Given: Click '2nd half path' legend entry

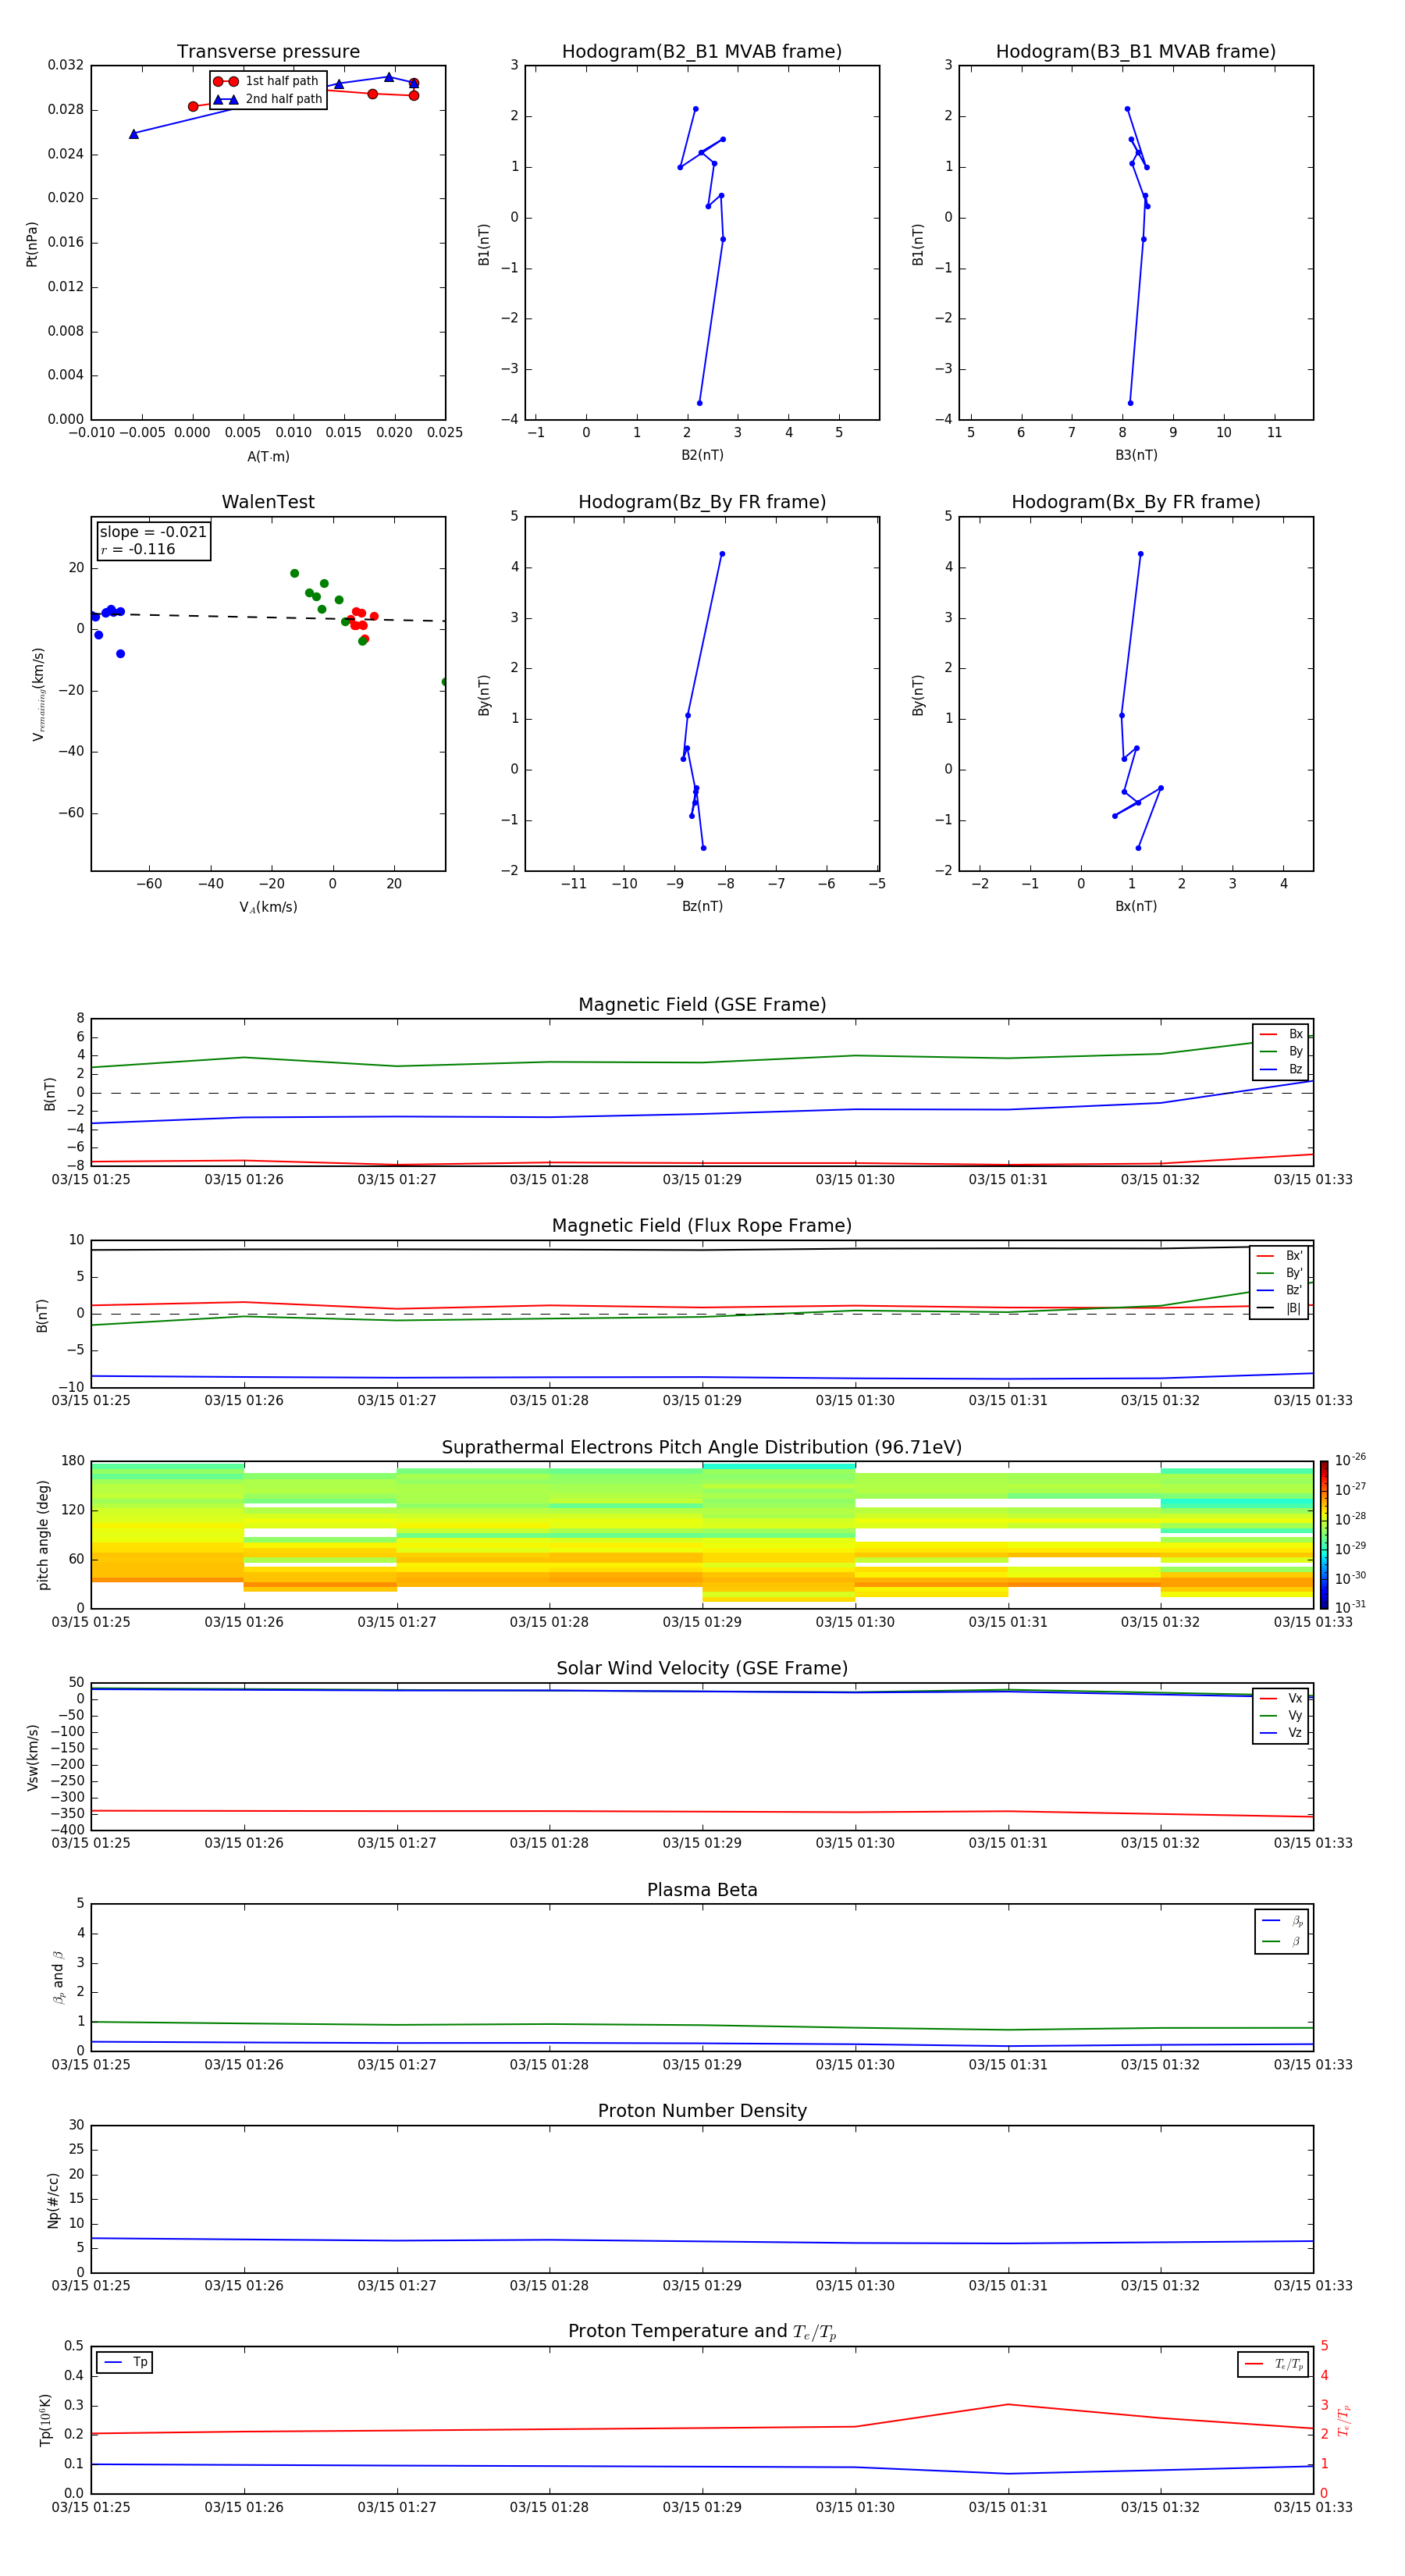Looking at the screenshot, I should pyautogui.click(x=268, y=99).
